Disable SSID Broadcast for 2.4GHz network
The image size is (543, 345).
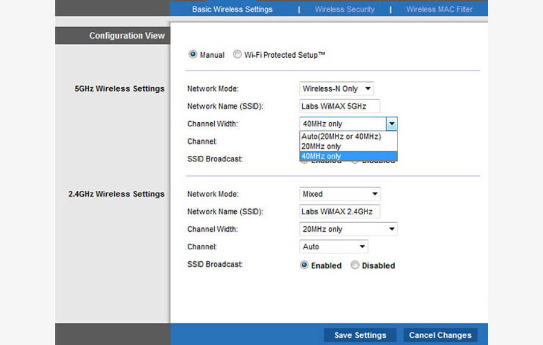pyautogui.click(x=355, y=266)
